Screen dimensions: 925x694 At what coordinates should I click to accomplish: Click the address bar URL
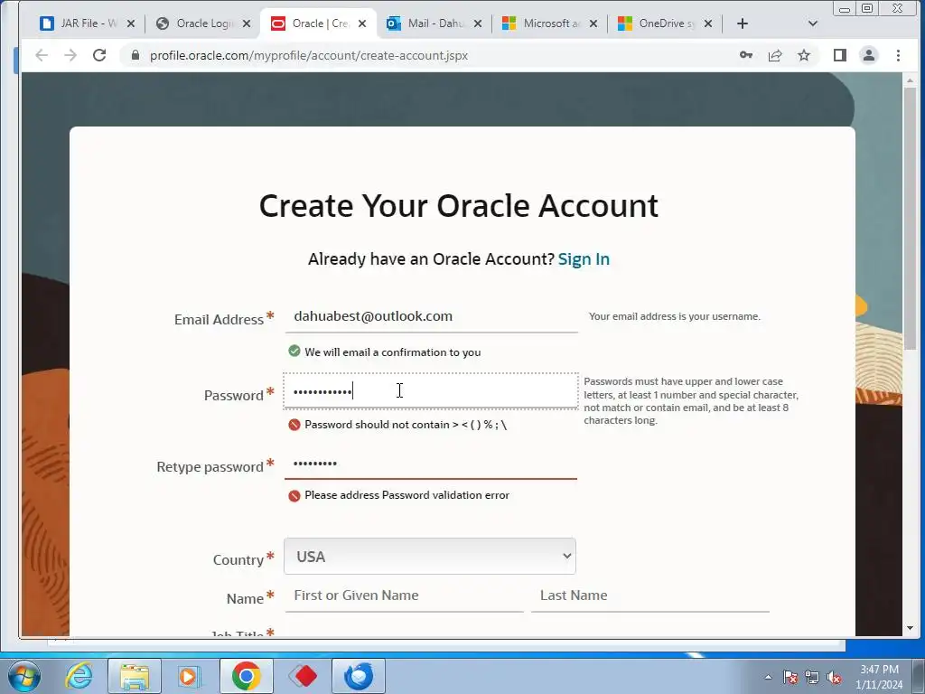(309, 55)
